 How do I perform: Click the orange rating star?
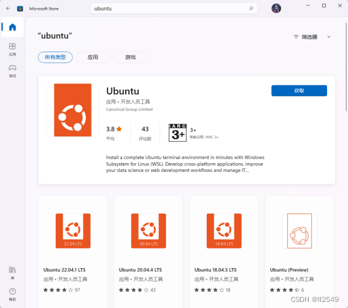point(119,129)
